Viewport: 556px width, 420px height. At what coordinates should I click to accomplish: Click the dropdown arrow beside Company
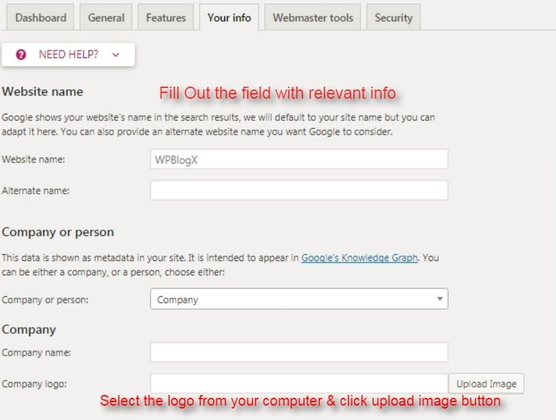[440, 299]
